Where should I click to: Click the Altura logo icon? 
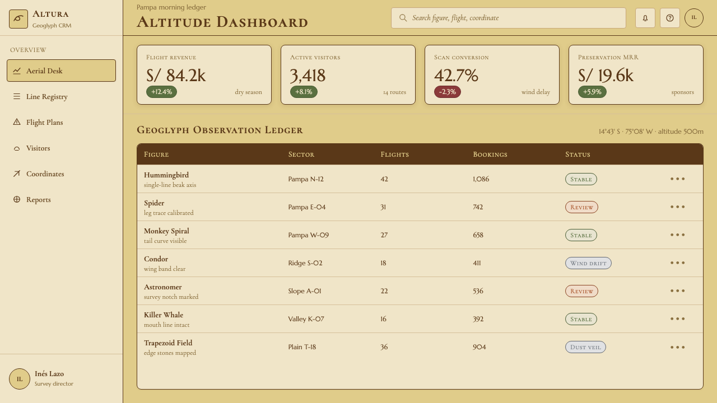pyautogui.click(x=18, y=18)
